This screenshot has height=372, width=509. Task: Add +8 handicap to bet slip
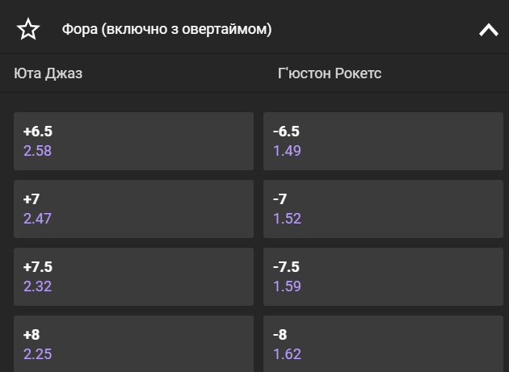click(x=134, y=344)
